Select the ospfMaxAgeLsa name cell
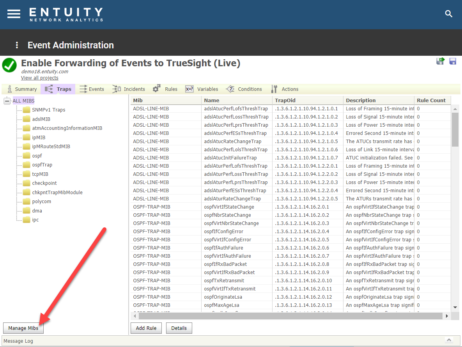Screen dimensions: 462x347 pos(237,305)
